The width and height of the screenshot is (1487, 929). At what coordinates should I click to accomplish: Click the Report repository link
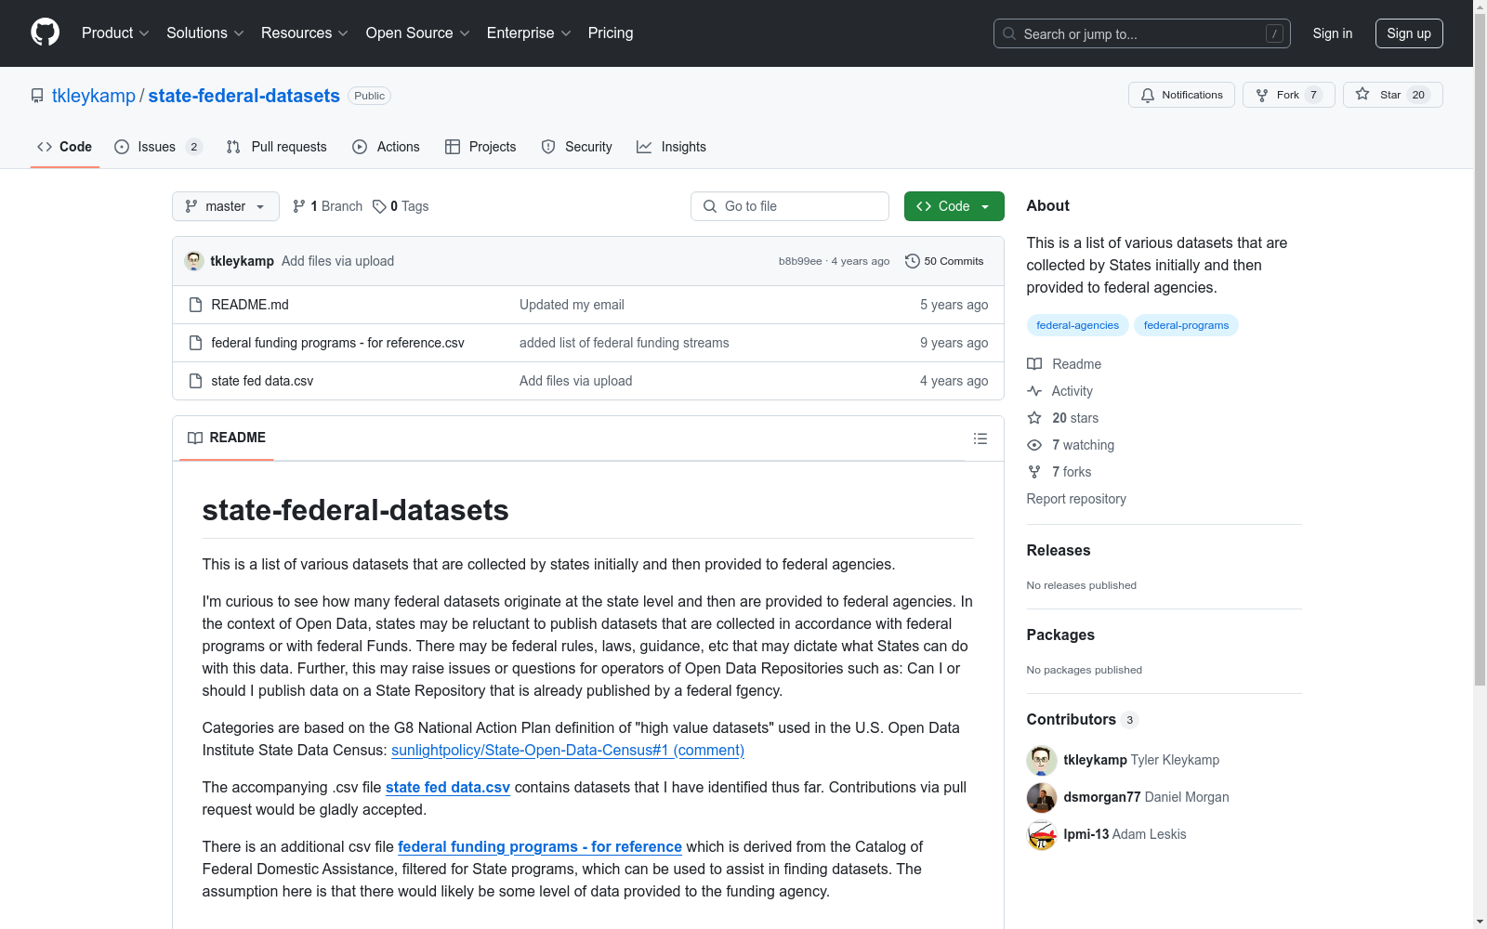pyautogui.click(x=1076, y=499)
